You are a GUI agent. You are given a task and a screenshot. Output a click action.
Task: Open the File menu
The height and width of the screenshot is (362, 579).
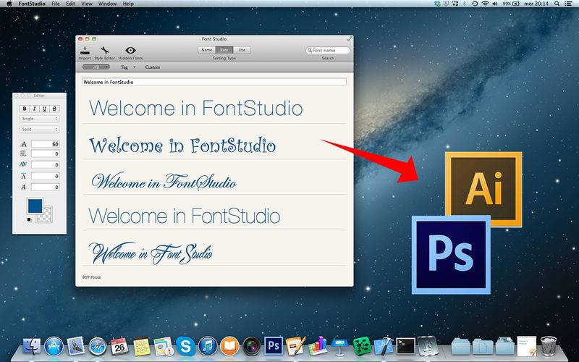[x=56, y=4]
